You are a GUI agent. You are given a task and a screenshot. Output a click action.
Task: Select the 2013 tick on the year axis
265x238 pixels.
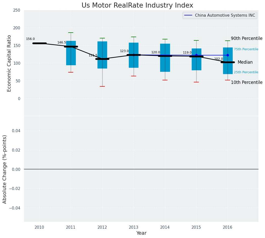click(134, 227)
